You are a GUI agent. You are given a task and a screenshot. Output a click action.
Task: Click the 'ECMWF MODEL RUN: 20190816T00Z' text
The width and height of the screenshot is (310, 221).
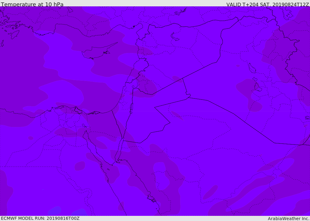(40, 218)
